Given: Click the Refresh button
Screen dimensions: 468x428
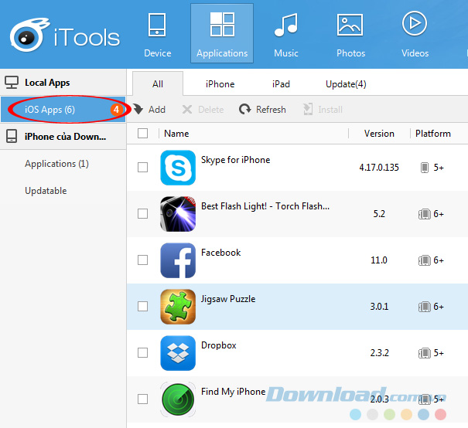Looking at the screenshot, I should [x=262, y=110].
